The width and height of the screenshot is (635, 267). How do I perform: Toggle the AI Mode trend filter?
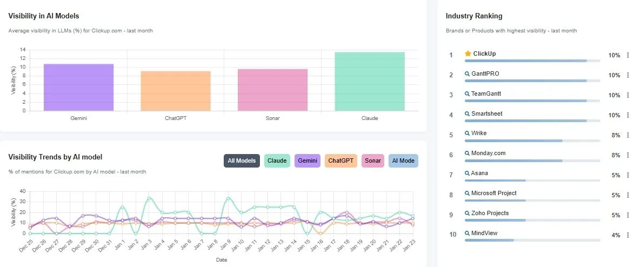403,161
